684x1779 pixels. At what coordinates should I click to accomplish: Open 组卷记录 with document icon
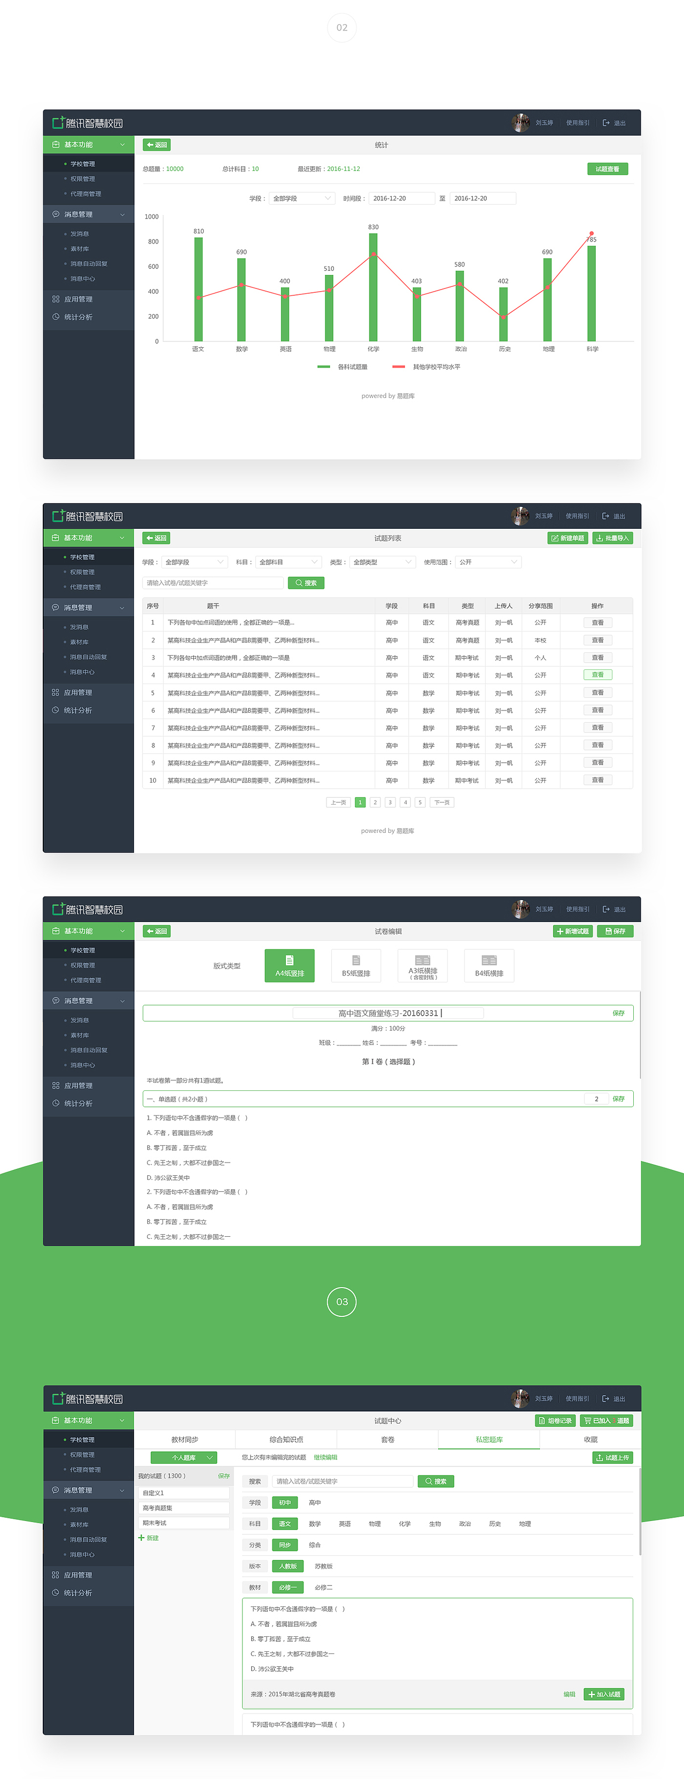[x=555, y=1421]
